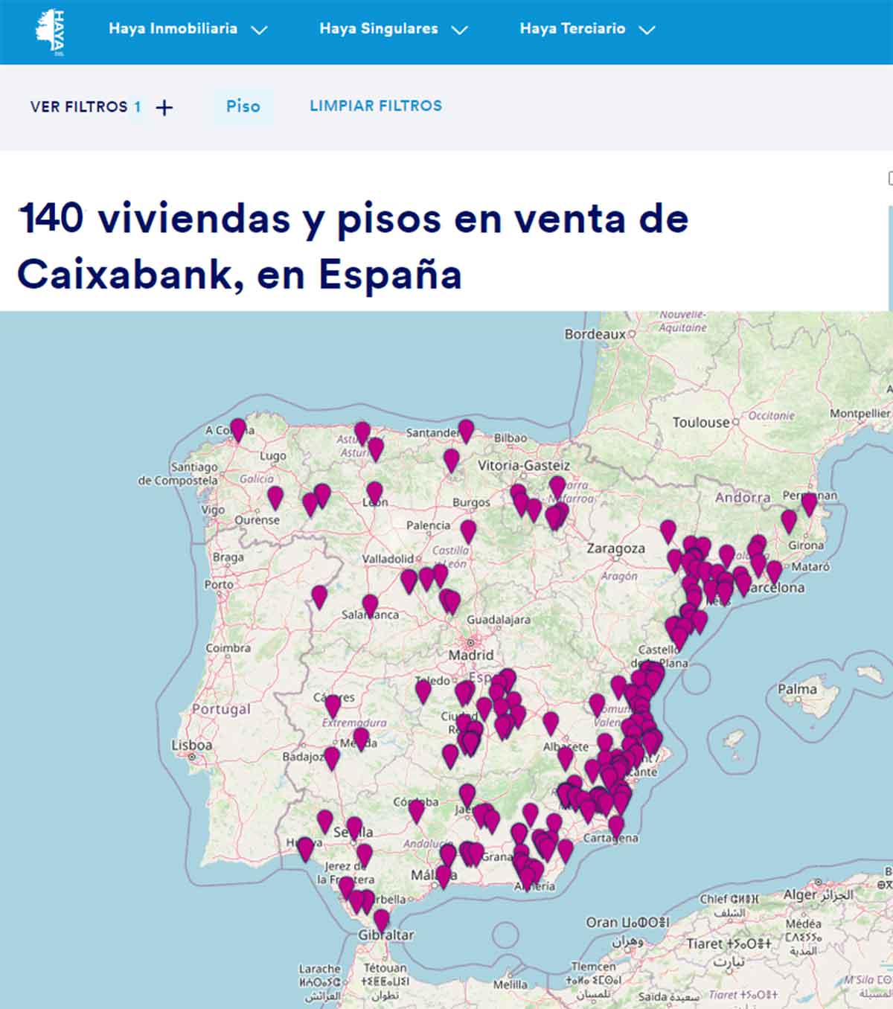893x1009 pixels.
Task: Expand the Haya Inmobiliaria chevron
Action: [x=259, y=31]
